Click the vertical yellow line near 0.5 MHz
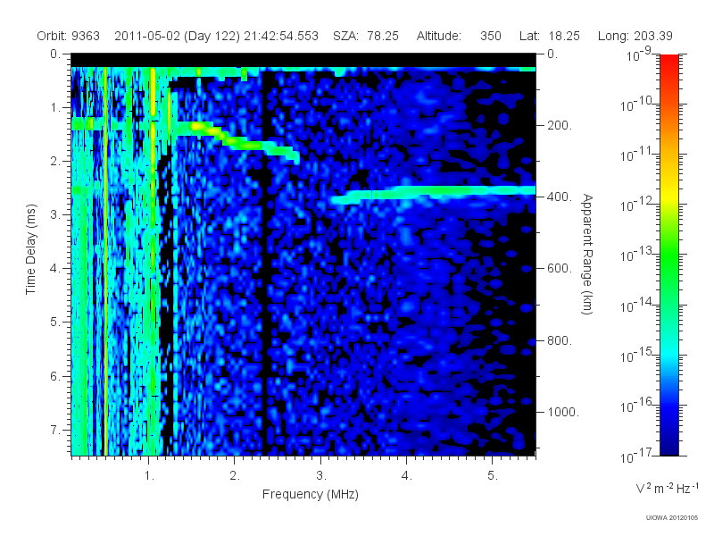The image size is (714, 536). pos(105,260)
